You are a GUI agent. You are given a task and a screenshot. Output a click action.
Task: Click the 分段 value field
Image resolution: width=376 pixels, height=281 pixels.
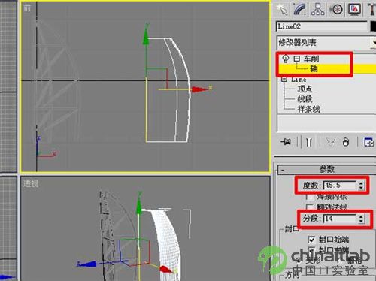click(340, 219)
